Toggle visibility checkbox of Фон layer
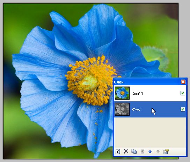The width and height of the screenshot is (190, 162). coord(183,109)
